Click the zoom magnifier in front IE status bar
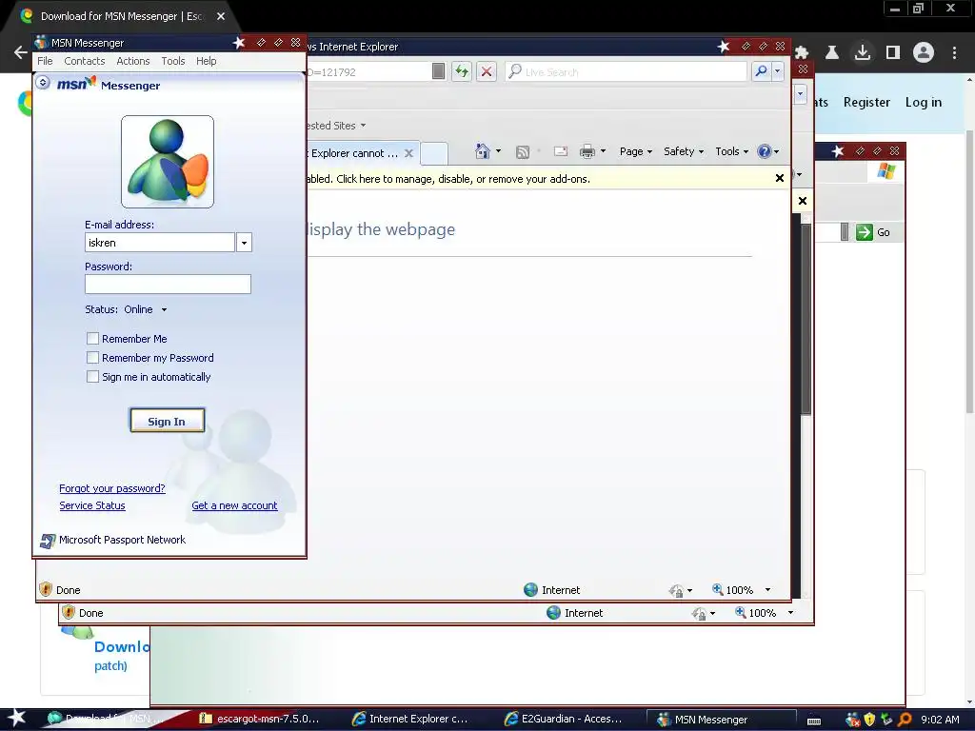Screen dimensions: 975x731 coord(717,588)
